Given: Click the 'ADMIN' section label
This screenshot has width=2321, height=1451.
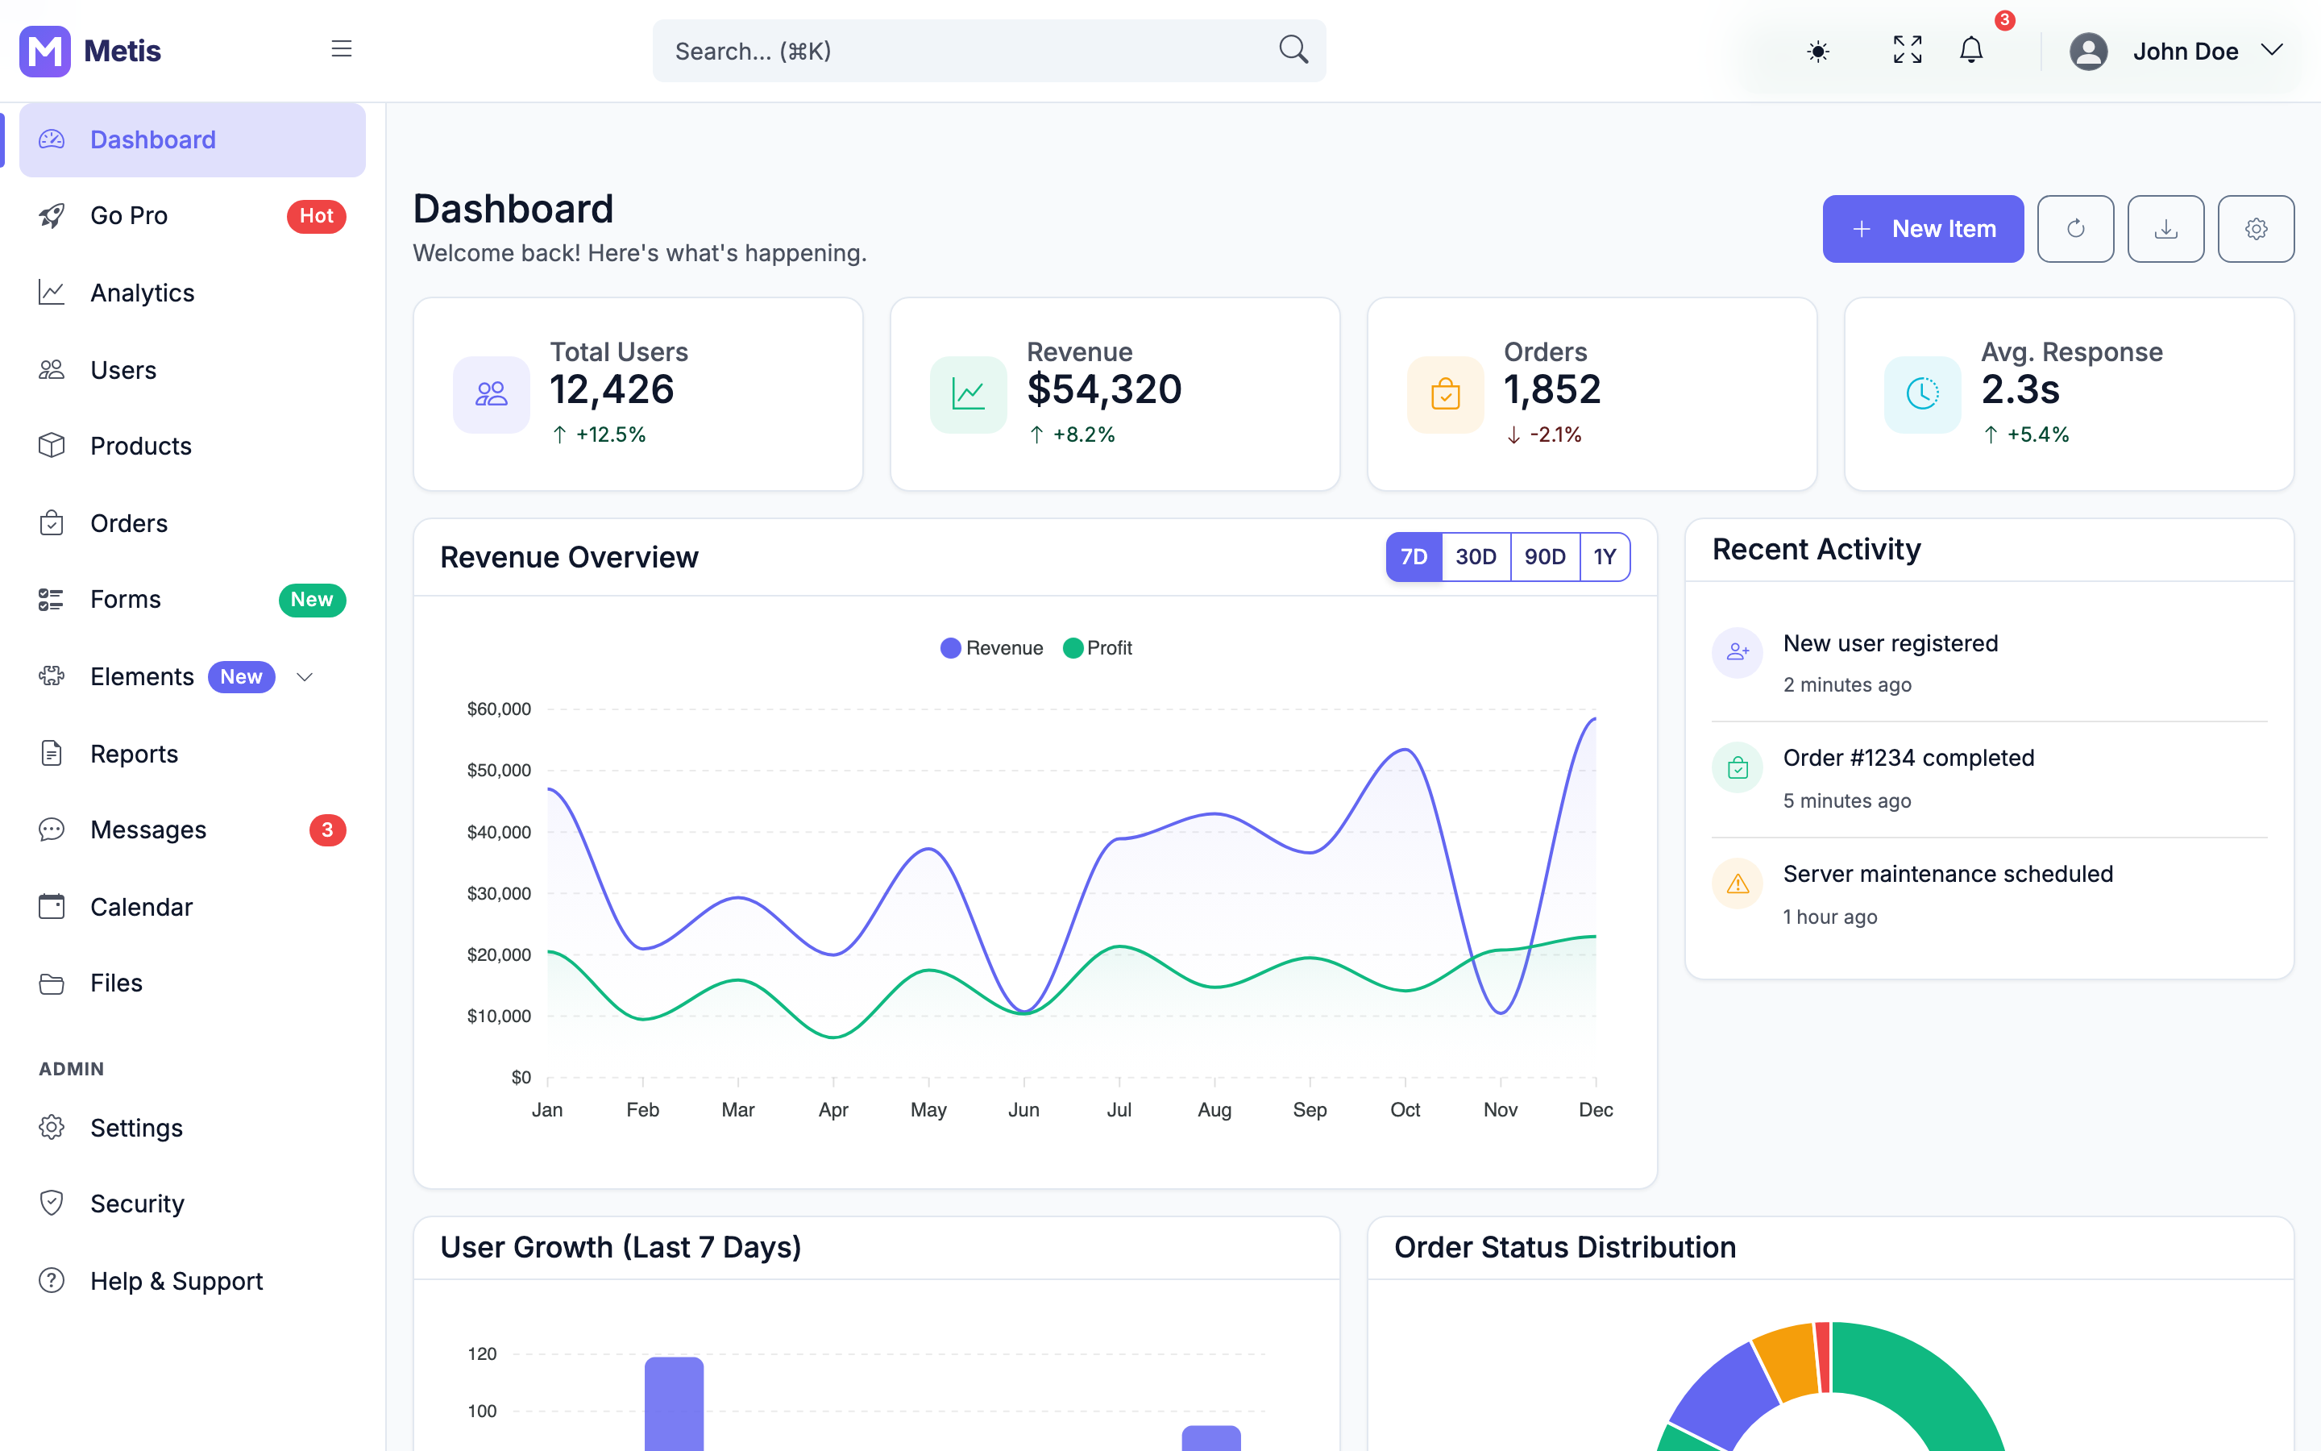Looking at the screenshot, I should tap(71, 1069).
